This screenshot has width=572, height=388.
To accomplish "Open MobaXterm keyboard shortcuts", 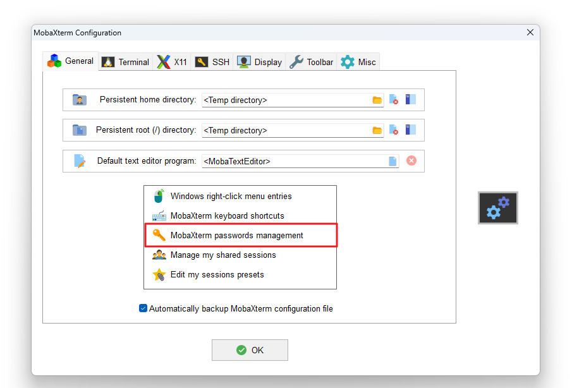I will (x=240, y=216).
